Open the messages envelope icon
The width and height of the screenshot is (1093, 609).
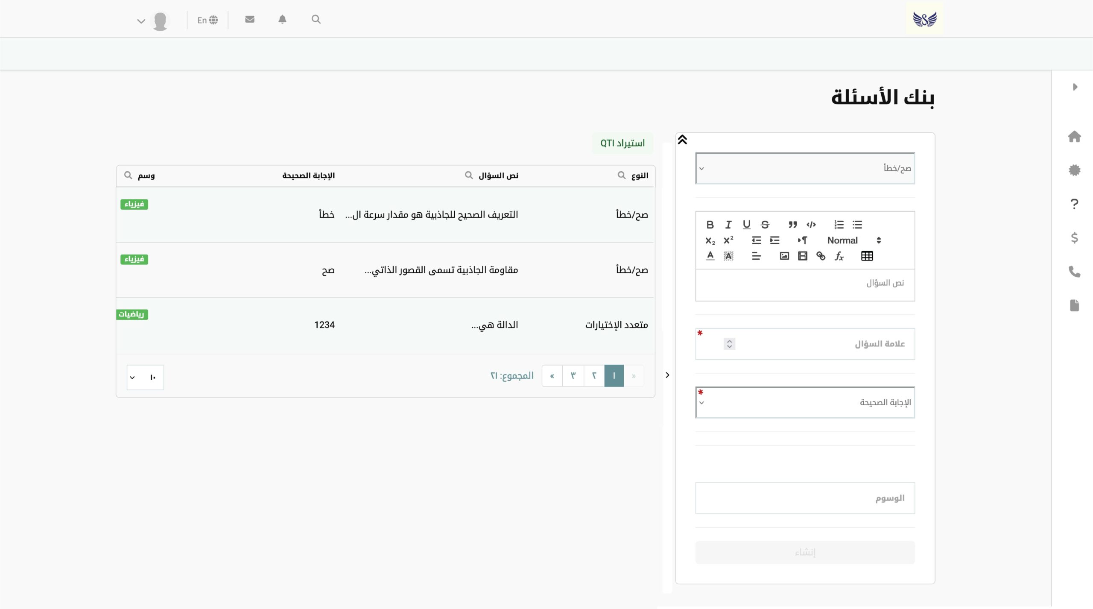coord(250,20)
